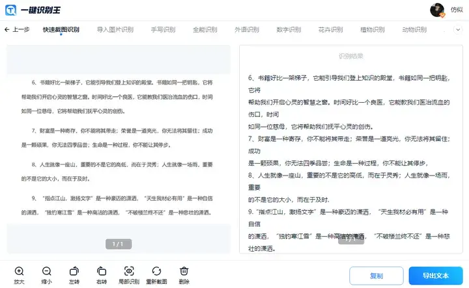The image size is (469, 288).
Task: Click the 识别结果 heading in result panel
Action: (351, 56)
